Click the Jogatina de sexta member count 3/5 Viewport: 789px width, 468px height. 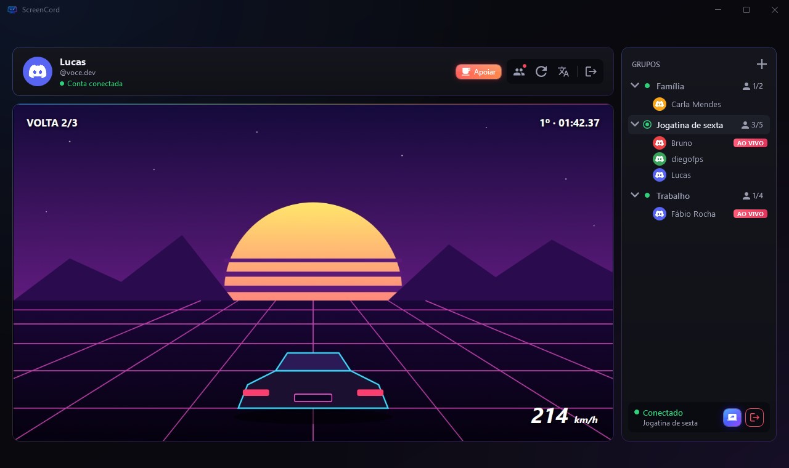point(753,125)
